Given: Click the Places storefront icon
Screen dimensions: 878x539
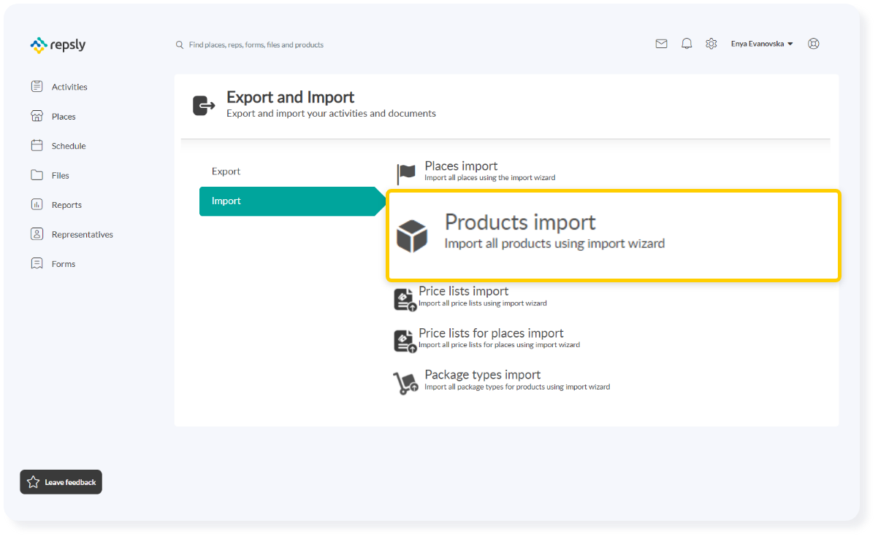Looking at the screenshot, I should coord(37,116).
